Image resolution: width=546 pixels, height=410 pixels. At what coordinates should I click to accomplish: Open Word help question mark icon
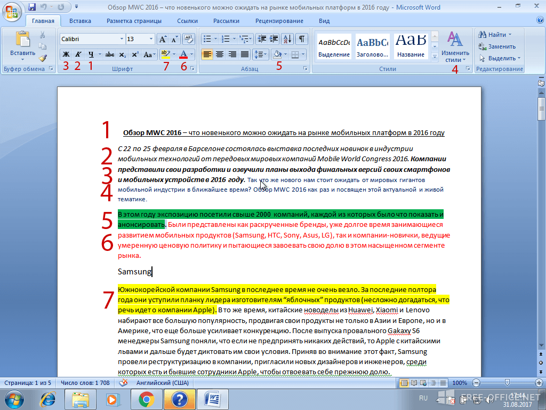click(540, 20)
